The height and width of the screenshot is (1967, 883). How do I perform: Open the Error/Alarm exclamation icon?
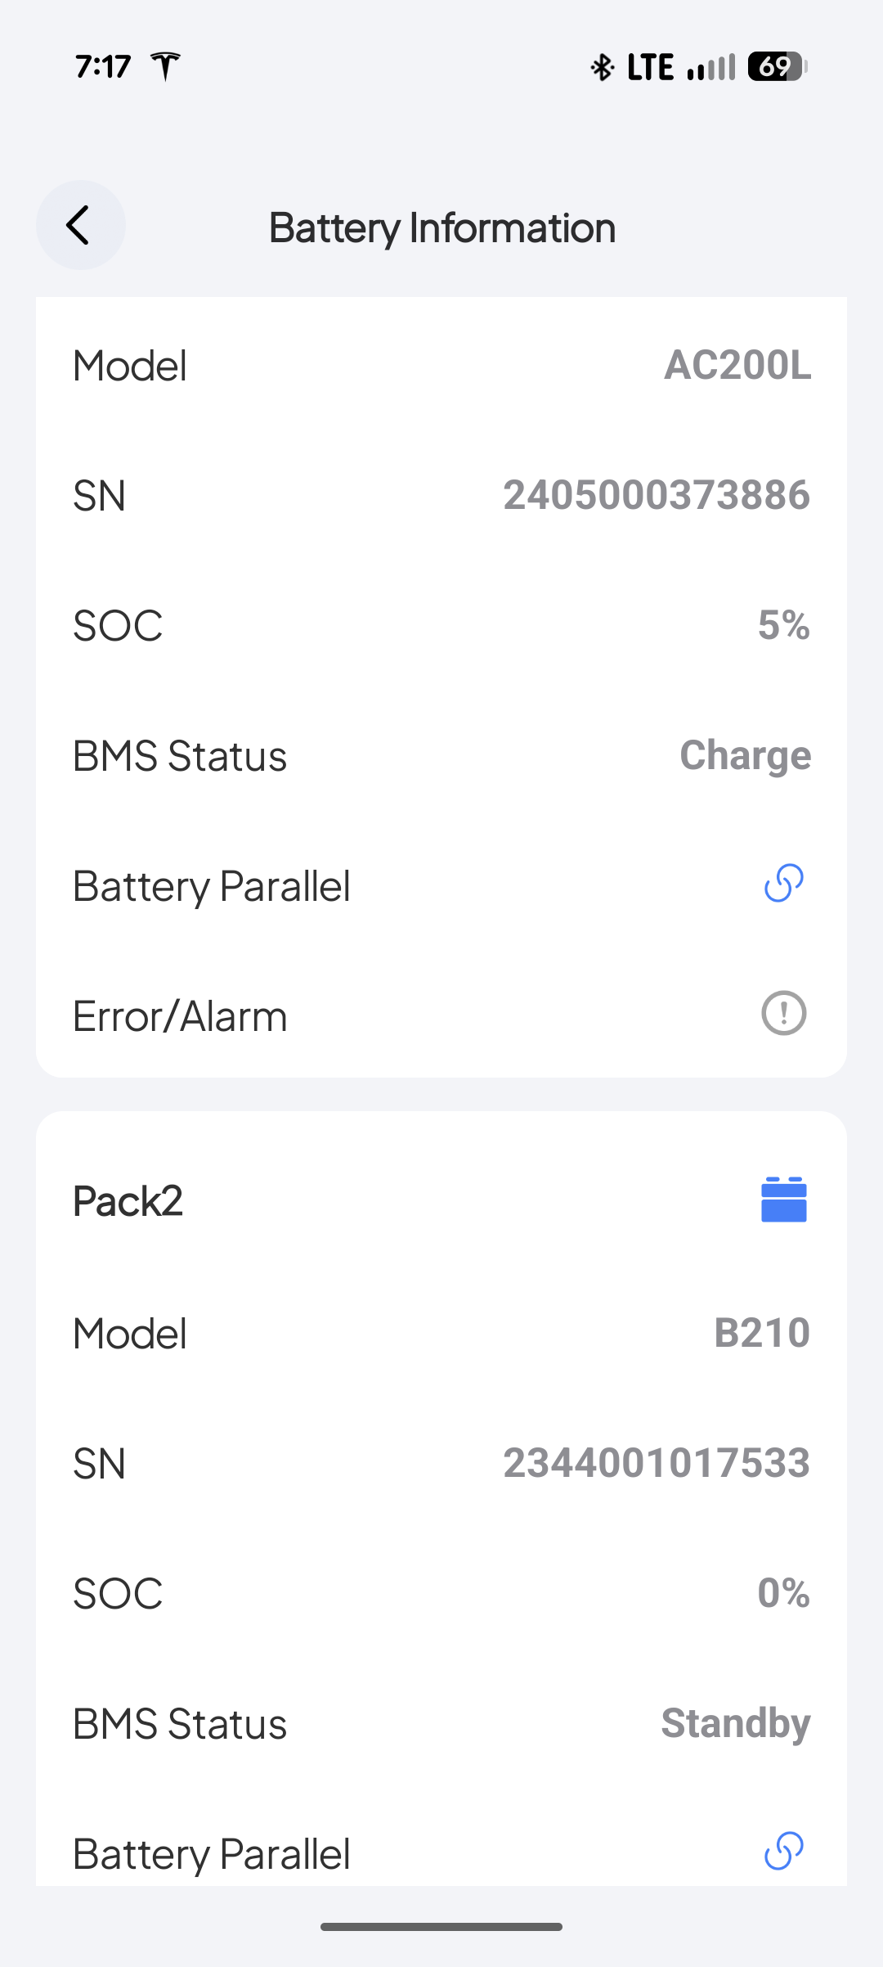[783, 1014]
